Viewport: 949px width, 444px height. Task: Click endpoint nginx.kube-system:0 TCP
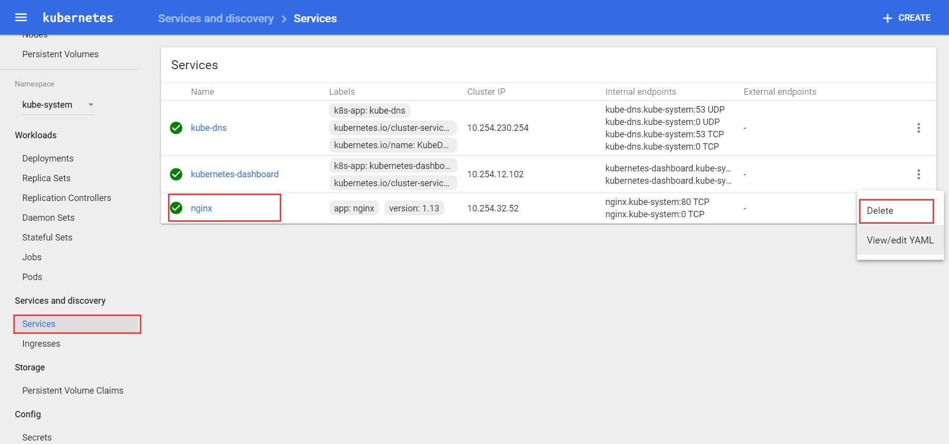point(654,214)
